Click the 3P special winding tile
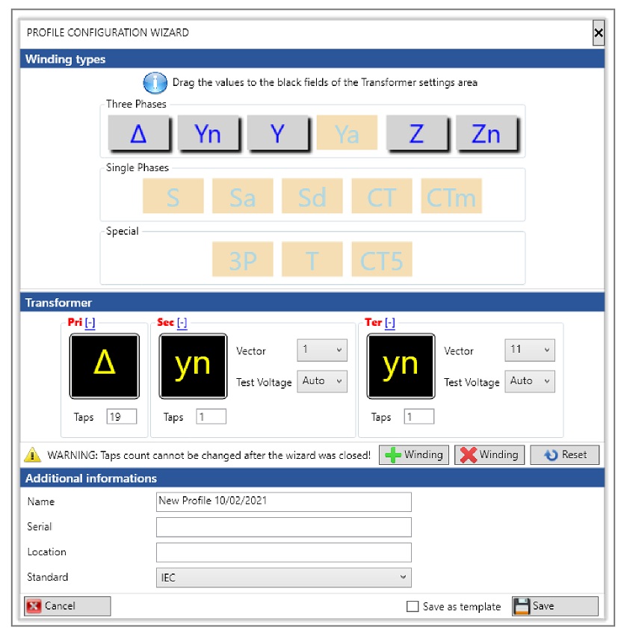This screenshot has width=621, height=636. coord(243,259)
